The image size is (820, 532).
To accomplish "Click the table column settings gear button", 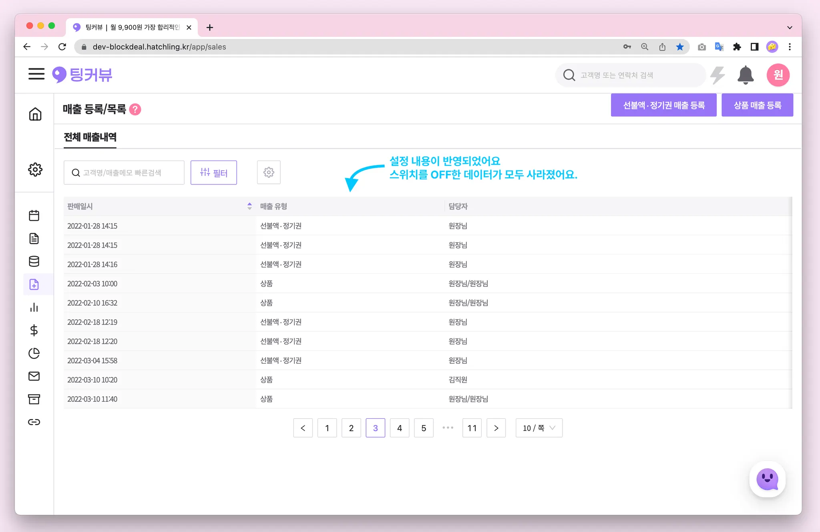I will 269,172.
